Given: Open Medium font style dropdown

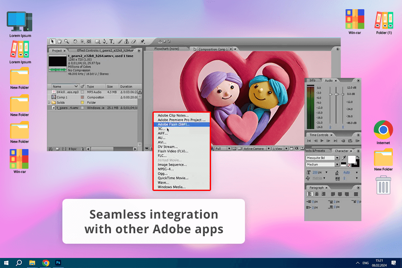Looking at the screenshot, I should 337,165.
